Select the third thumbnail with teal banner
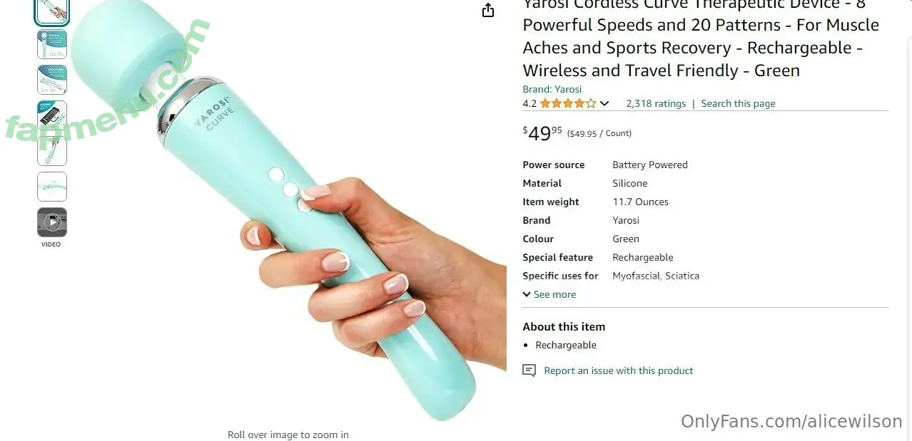Screen dimensions: 912x441 [x=52, y=80]
